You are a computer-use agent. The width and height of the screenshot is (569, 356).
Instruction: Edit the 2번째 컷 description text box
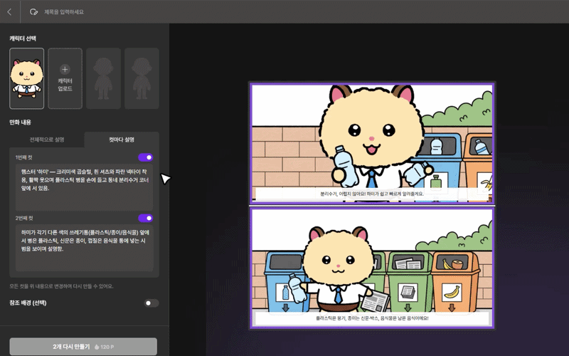tap(84, 247)
